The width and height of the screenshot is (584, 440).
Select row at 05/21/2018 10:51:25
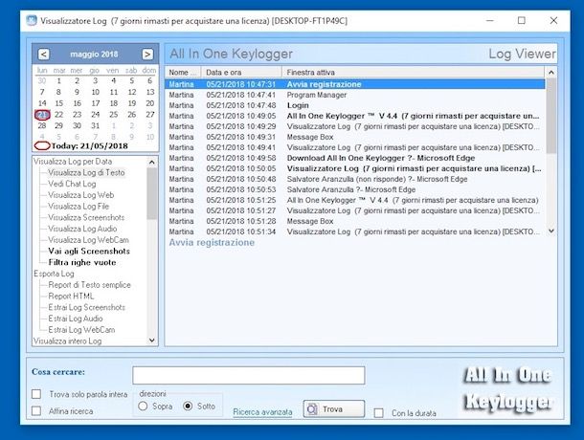click(x=355, y=200)
